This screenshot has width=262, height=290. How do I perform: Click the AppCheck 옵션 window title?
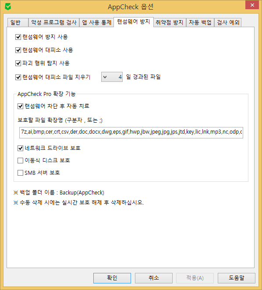click(131, 7)
